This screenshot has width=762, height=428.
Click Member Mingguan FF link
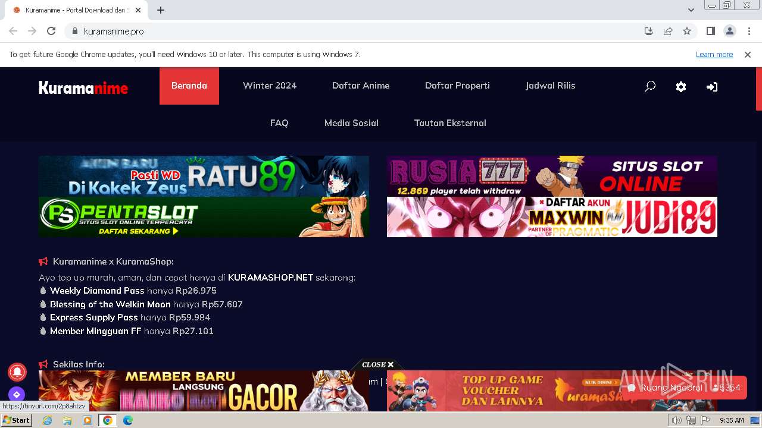95,331
